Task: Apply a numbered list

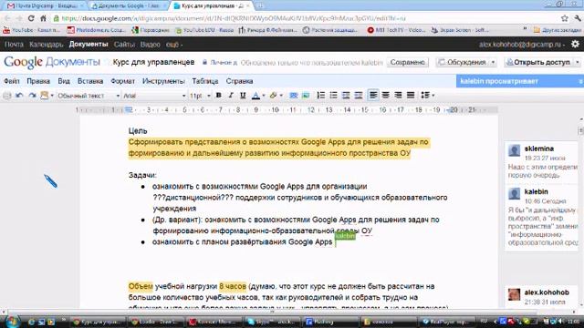Action: click(x=320, y=96)
